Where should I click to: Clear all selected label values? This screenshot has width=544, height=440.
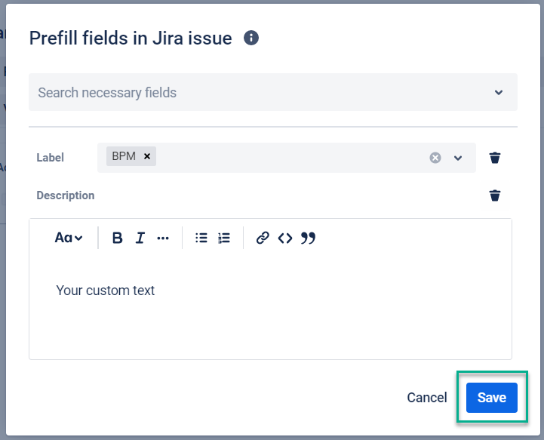tap(435, 158)
